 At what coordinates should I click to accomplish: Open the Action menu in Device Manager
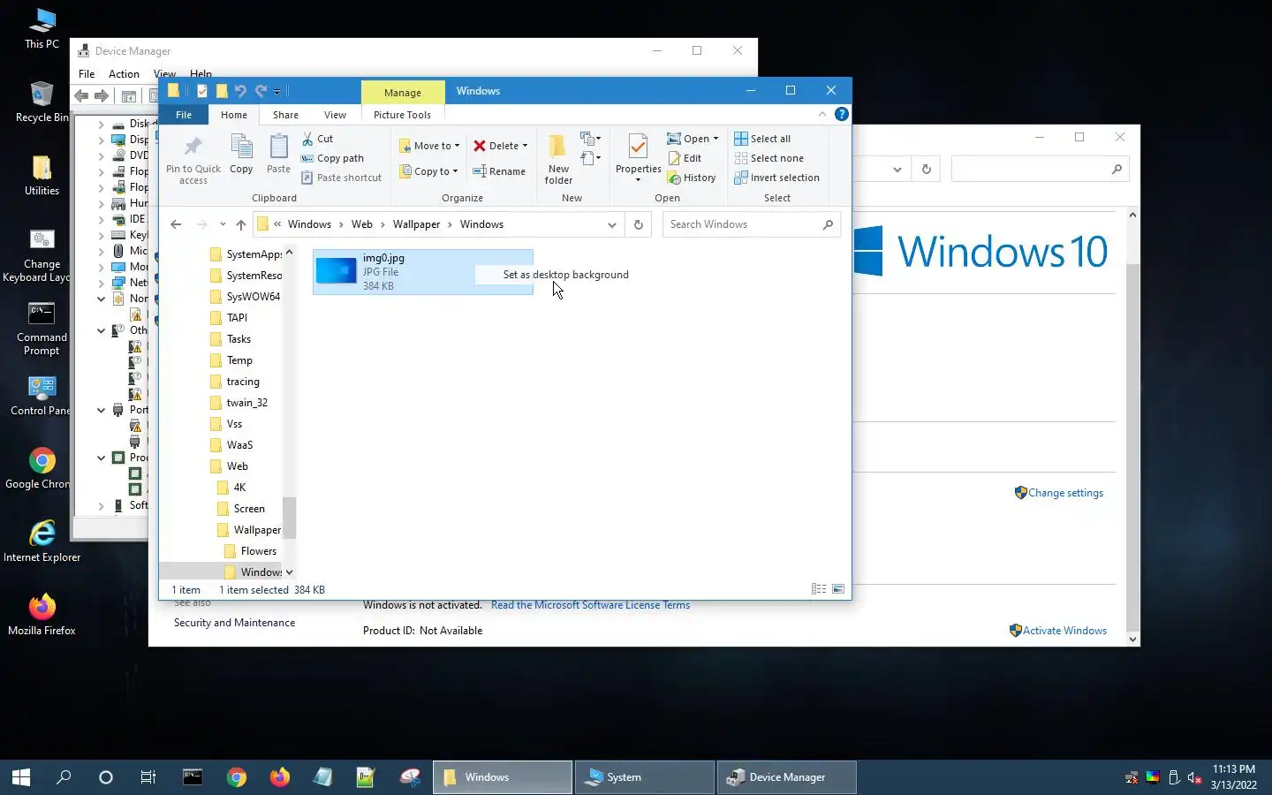point(124,74)
